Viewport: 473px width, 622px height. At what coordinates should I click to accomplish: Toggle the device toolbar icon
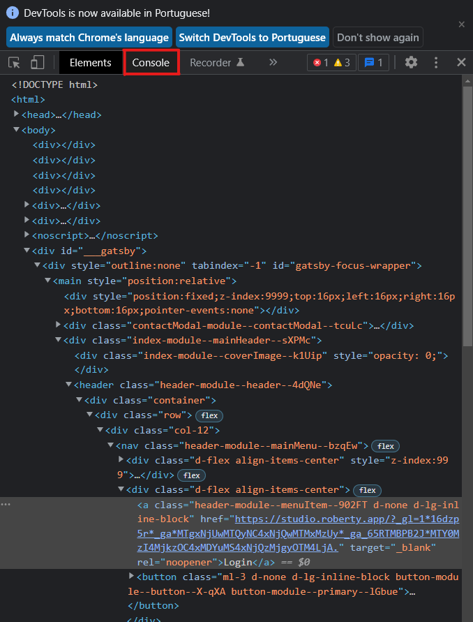[x=37, y=62]
